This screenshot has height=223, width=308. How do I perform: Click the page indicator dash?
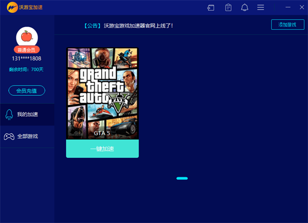pyautogui.click(x=182, y=178)
